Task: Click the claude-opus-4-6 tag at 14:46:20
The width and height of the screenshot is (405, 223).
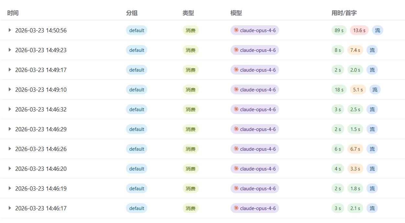Action: tap(255, 169)
